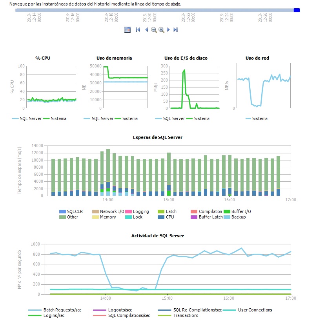Click the Transactions legend label
The width and height of the screenshot is (326, 324).
(x=186, y=315)
